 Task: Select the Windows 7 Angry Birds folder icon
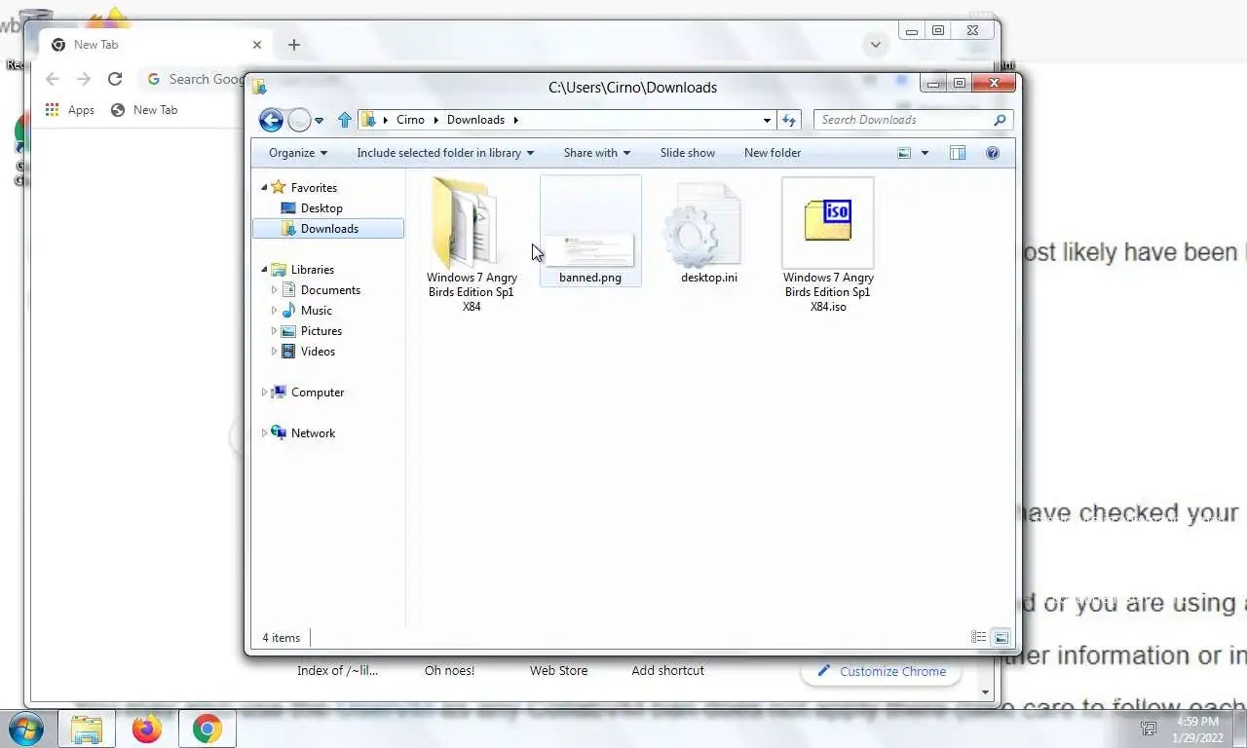click(x=468, y=223)
